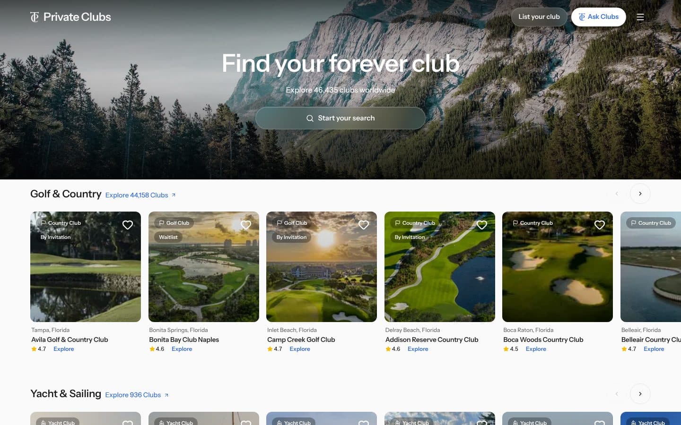Click Start your search field

point(340,118)
